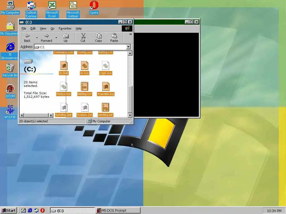Screen dimensions: 286x214
Task: Maximize the (C:) Explorer window
Action: 125,22
